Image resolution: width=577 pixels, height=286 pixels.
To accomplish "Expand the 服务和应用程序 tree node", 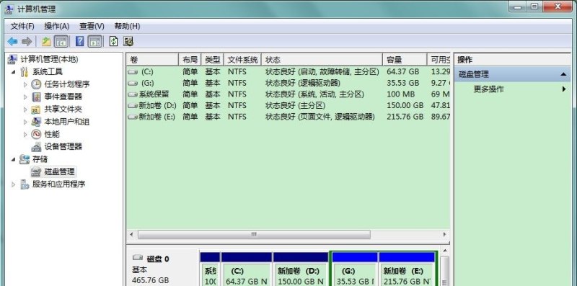I will [14, 184].
